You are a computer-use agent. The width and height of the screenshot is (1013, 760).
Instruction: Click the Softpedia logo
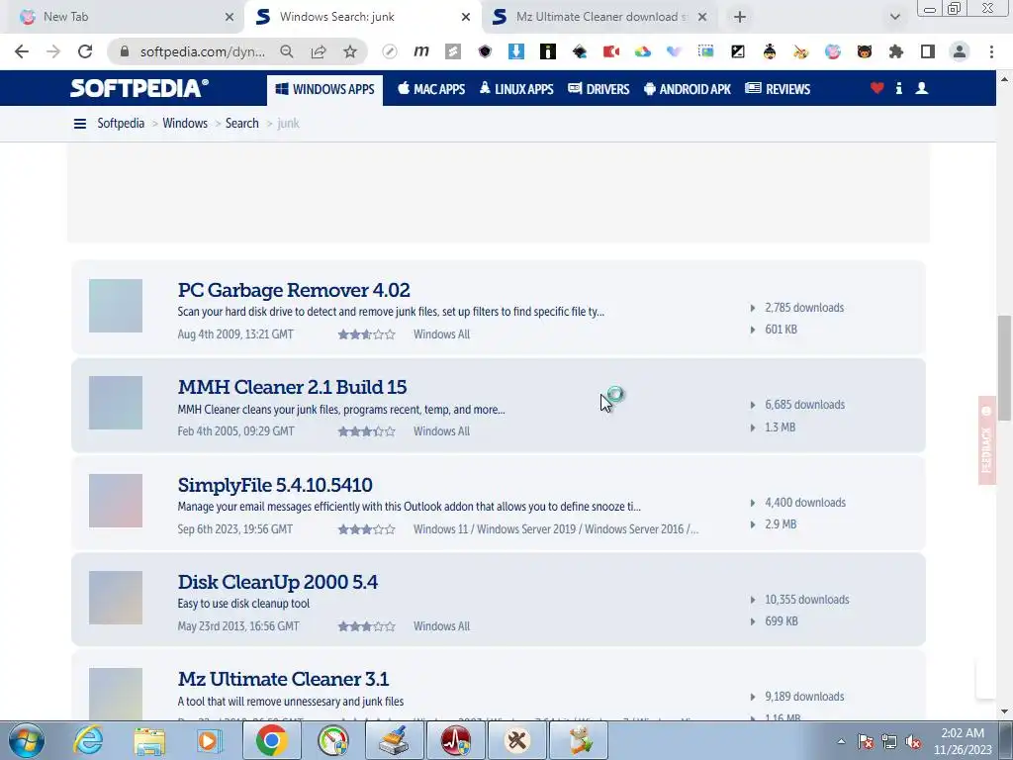[x=138, y=88]
